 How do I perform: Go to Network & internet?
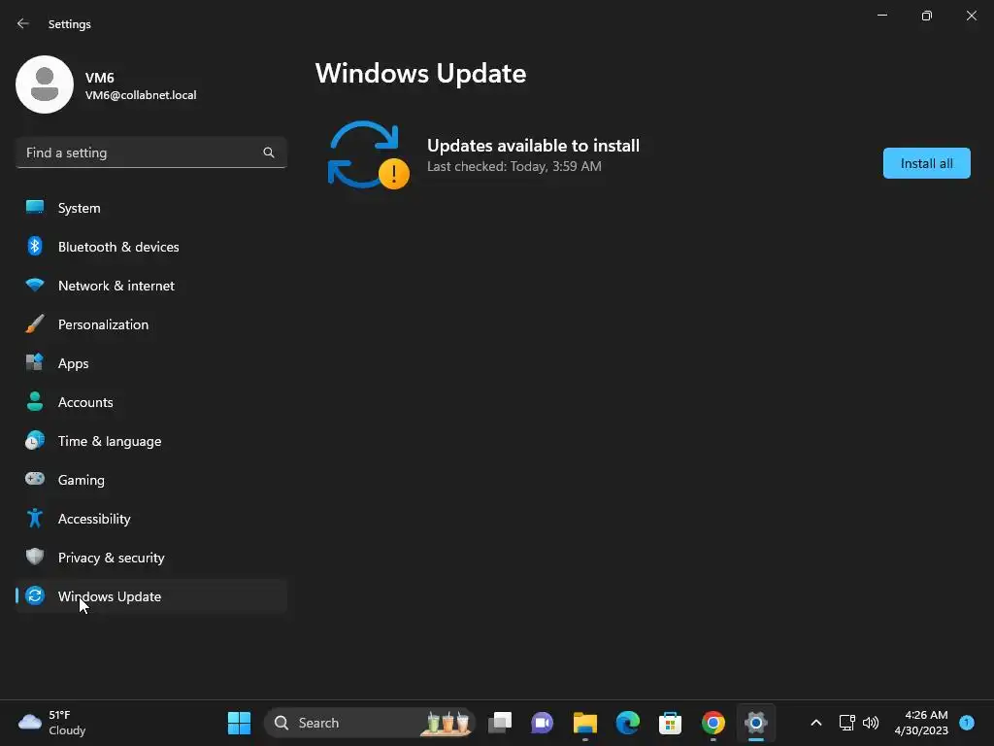(150, 286)
